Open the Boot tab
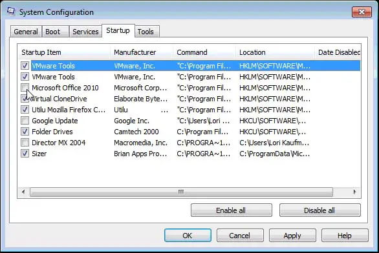This screenshot has width=379, height=253. coord(56,32)
